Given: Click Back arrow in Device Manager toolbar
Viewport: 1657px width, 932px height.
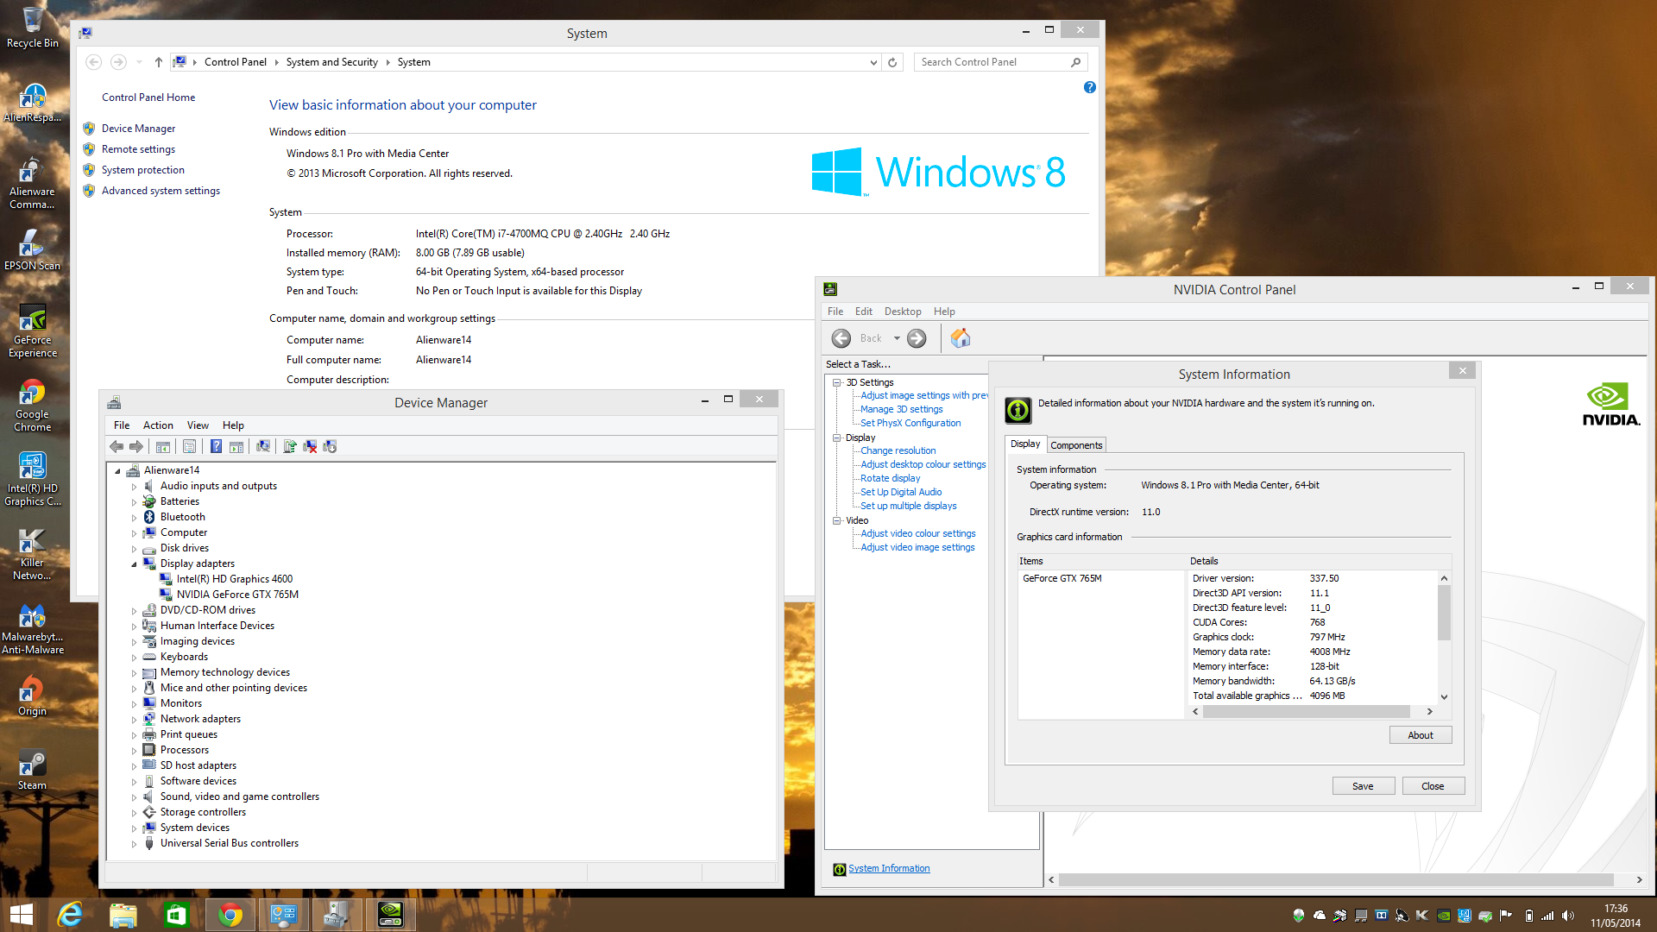Looking at the screenshot, I should tap(117, 446).
